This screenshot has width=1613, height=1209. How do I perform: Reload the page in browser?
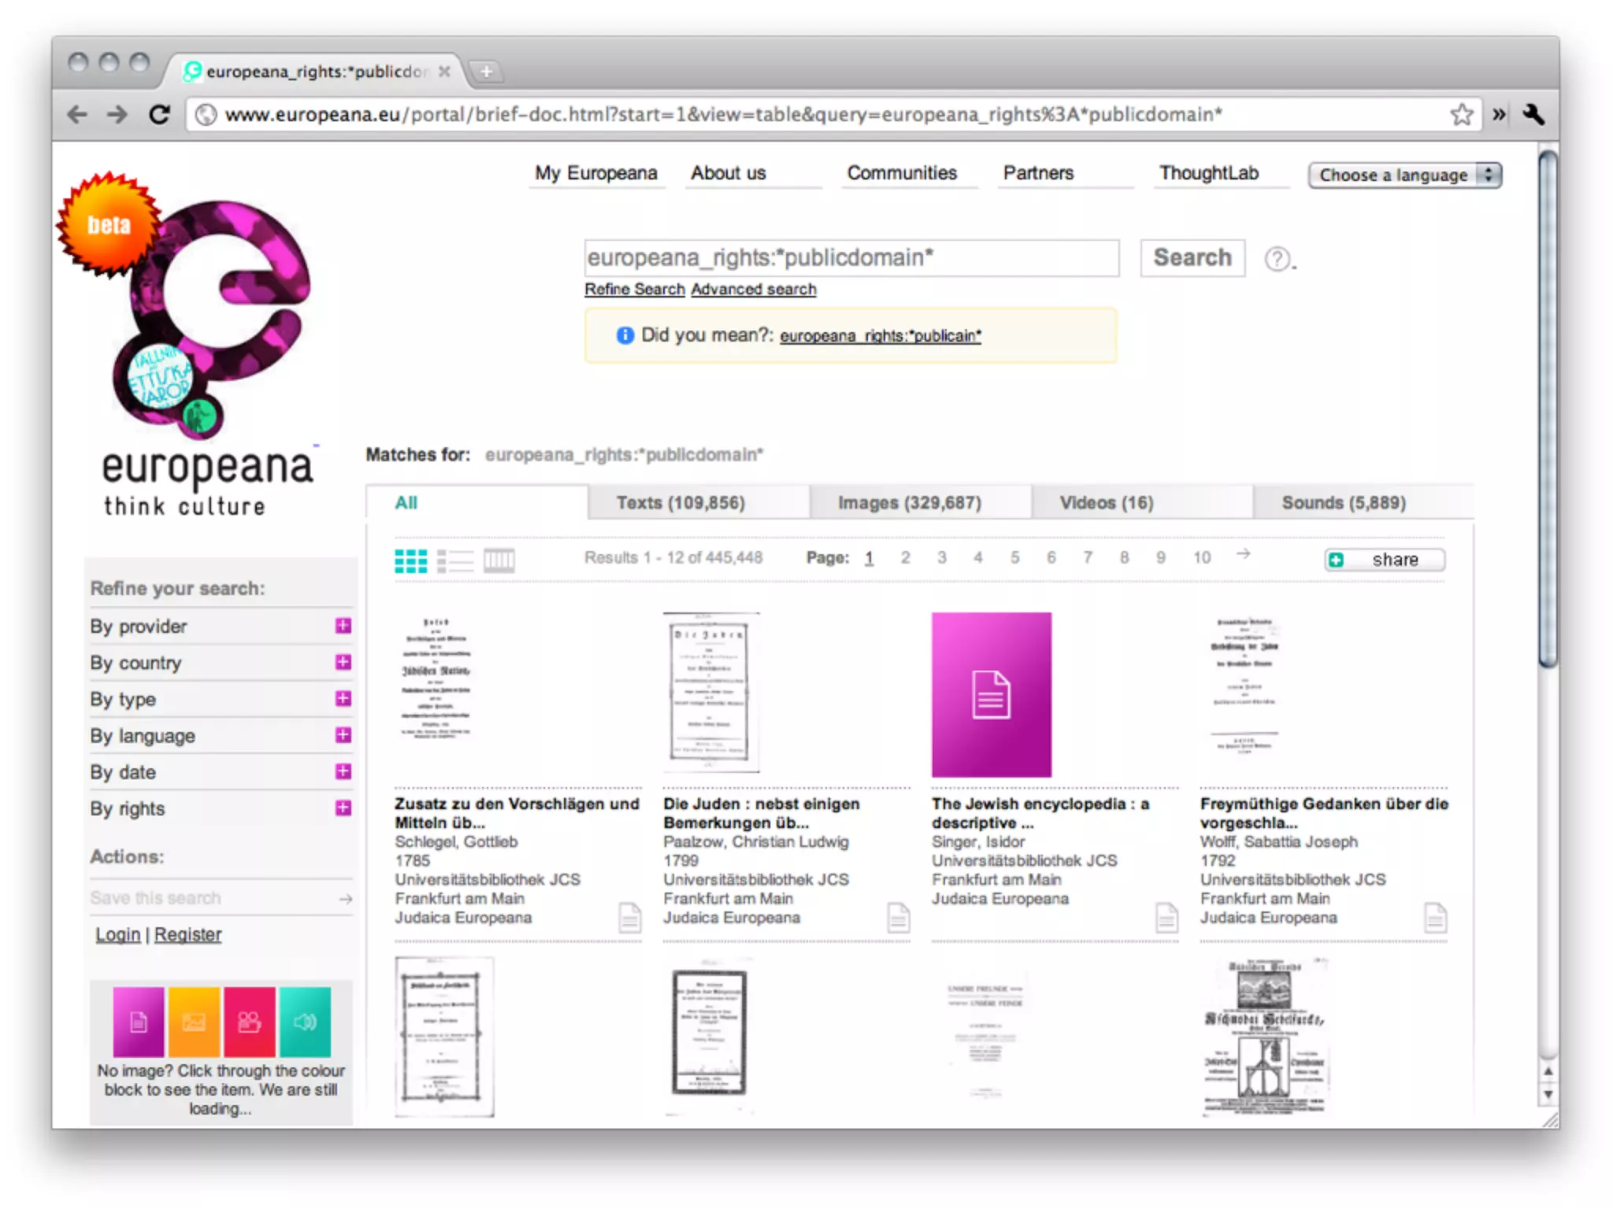click(160, 115)
